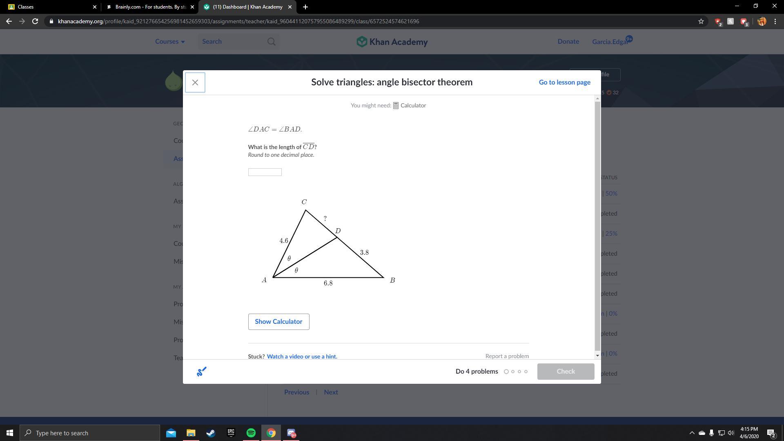
Task: Bookmark this page with the star icon
Action: [x=701, y=21]
